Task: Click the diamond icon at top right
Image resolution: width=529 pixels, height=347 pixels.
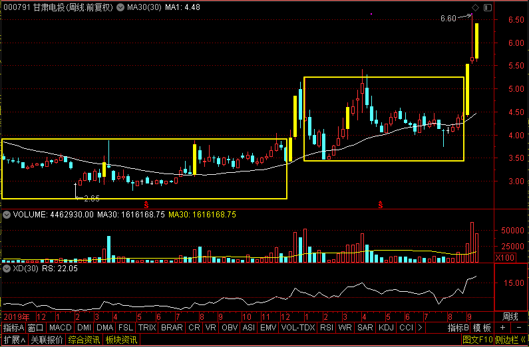Action: coord(475,7)
